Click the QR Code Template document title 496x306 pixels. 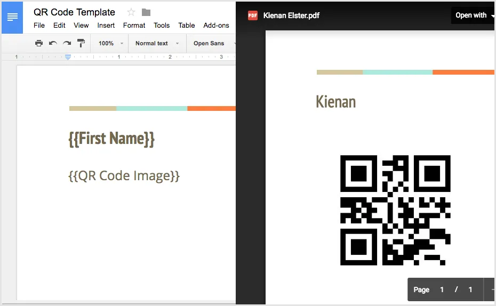pyautogui.click(x=74, y=12)
